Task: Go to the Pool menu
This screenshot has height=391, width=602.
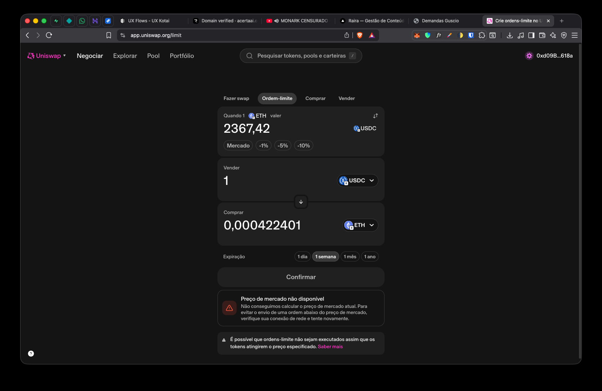Action: click(153, 56)
